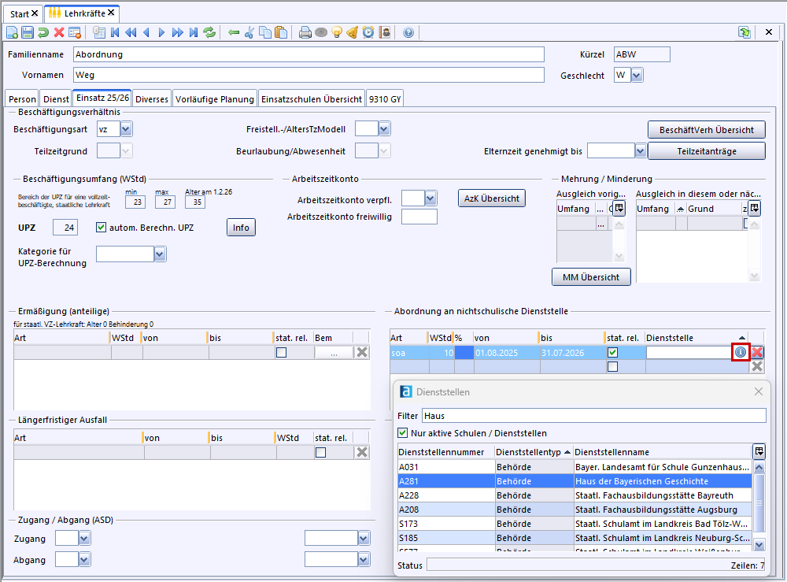
Task: Click the scissors cut icon
Action: point(249,32)
